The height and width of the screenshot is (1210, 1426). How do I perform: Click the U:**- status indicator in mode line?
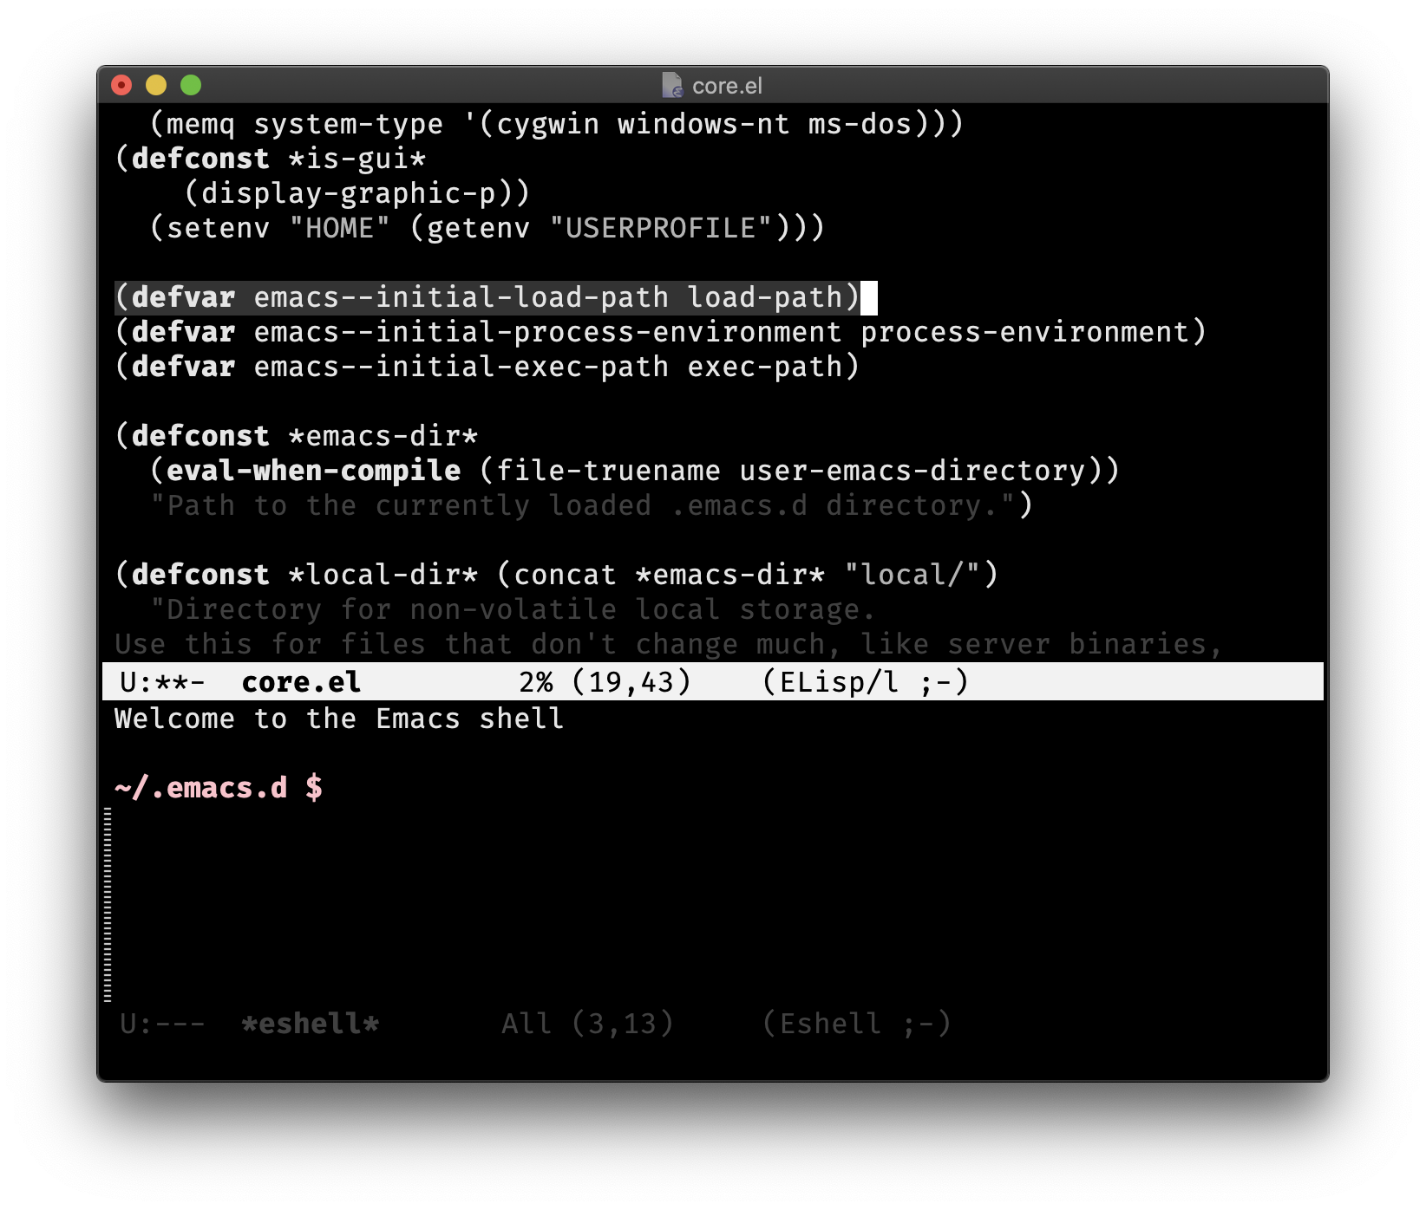[x=162, y=682]
